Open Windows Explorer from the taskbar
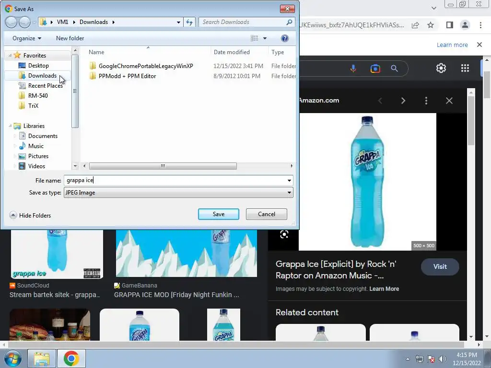This screenshot has width=491, height=368. pos(42,358)
